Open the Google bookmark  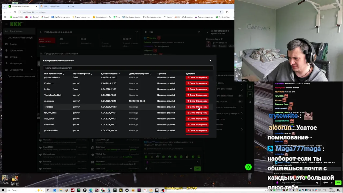[45, 17]
